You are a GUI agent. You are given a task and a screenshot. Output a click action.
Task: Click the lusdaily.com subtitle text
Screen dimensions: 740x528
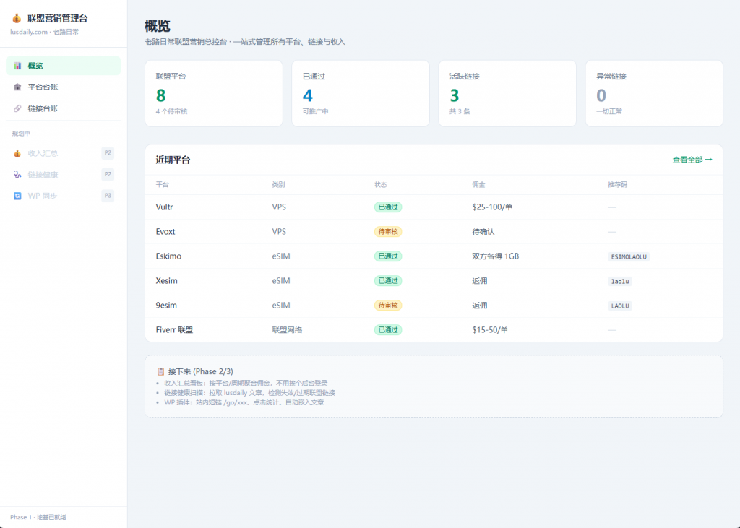(44, 32)
